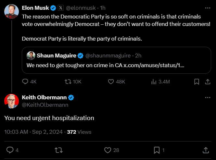Click Keith Olbermann's profile picture
Viewport: 216px width, 160px height.
tap(11, 101)
